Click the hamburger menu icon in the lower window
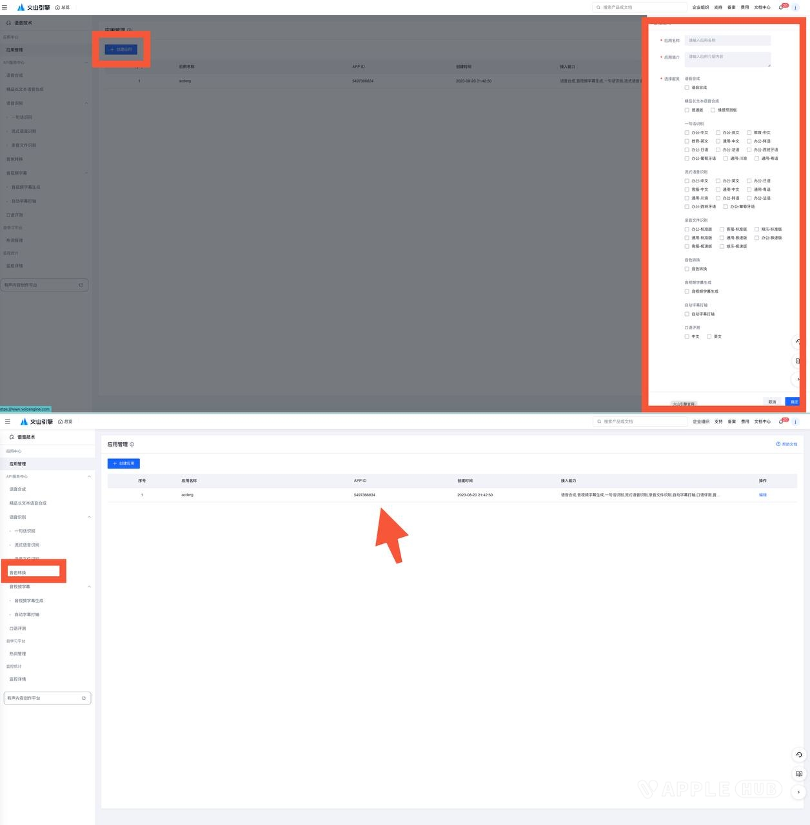Viewport: 810px width, 825px height. pos(8,422)
